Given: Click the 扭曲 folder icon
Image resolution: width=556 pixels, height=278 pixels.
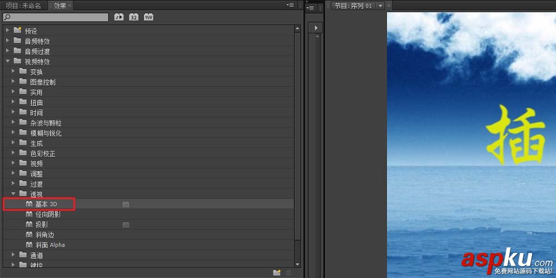Looking at the screenshot, I should (23, 102).
